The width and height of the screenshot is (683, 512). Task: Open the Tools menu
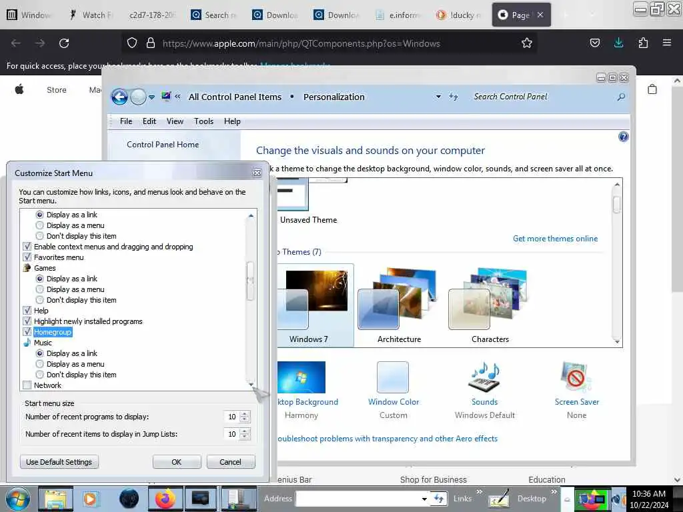click(203, 121)
